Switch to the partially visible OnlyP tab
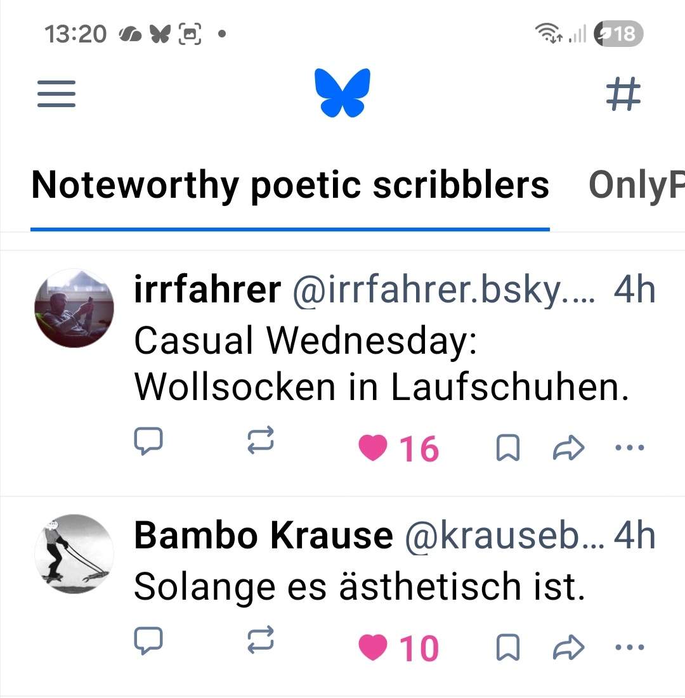The width and height of the screenshot is (685, 698). (x=636, y=185)
